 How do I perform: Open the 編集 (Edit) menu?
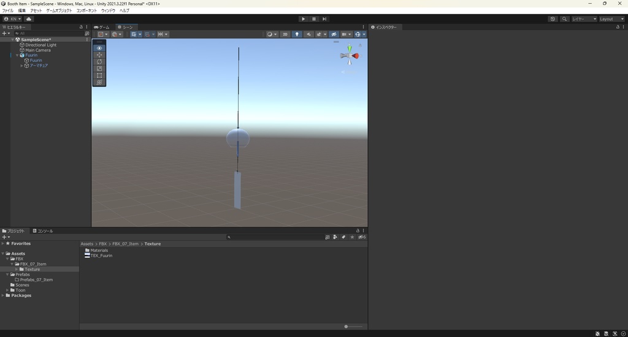click(x=21, y=11)
